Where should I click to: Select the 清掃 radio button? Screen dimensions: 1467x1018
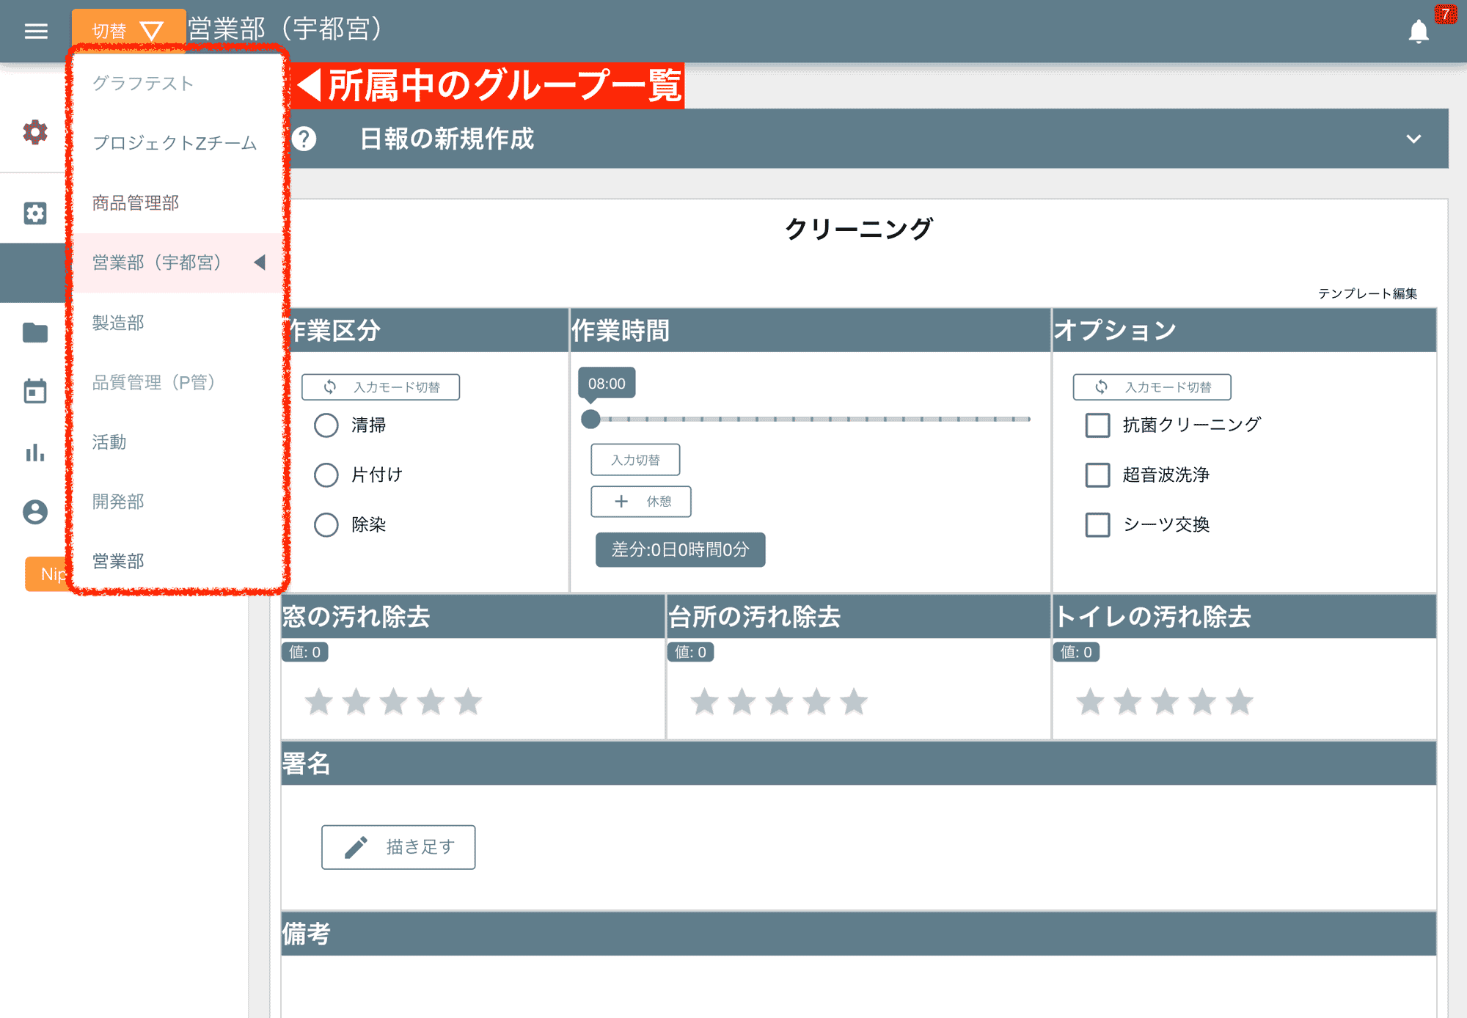tap(326, 425)
